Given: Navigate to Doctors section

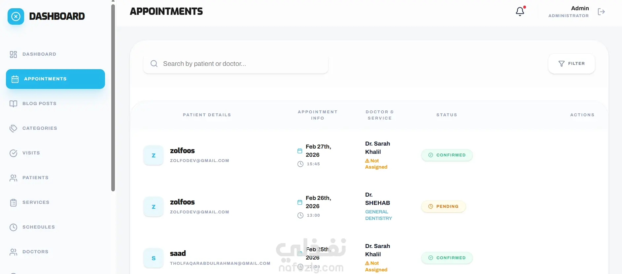Looking at the screenshot, I should 55,252.
